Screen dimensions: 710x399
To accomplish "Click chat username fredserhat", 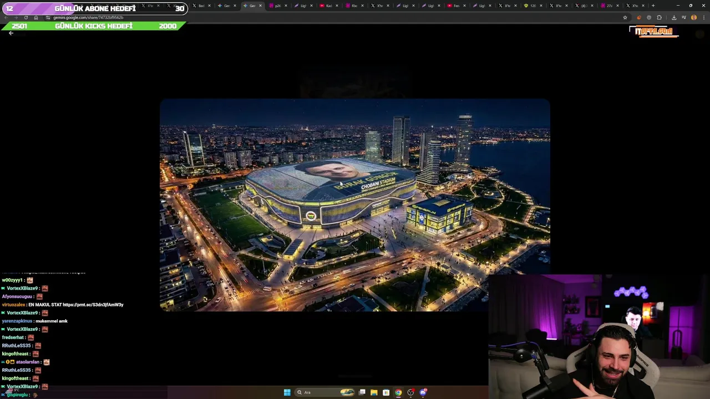I will click(13, 337).
